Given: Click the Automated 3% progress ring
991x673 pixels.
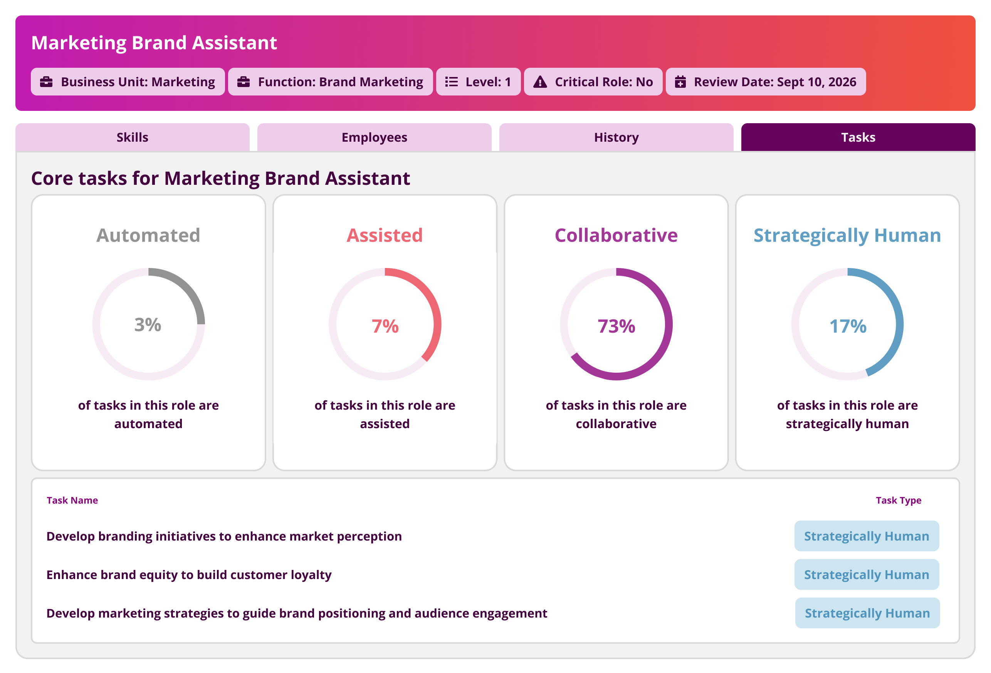Looking at the screenshot, I should (x=148, y=324).
